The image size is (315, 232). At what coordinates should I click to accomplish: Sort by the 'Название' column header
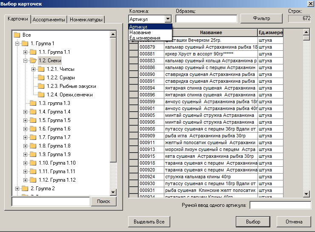click(x=211, y=32)
